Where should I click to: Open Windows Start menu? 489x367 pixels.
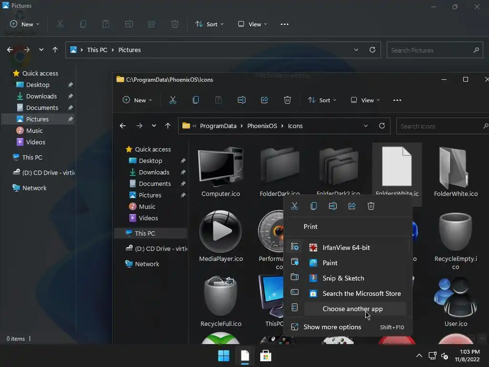click(x=223, y=356)
